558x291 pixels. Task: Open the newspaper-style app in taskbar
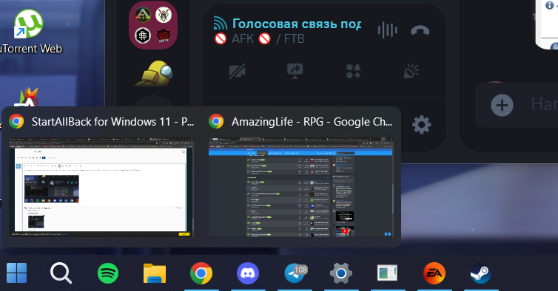click(x=387, y=273)
